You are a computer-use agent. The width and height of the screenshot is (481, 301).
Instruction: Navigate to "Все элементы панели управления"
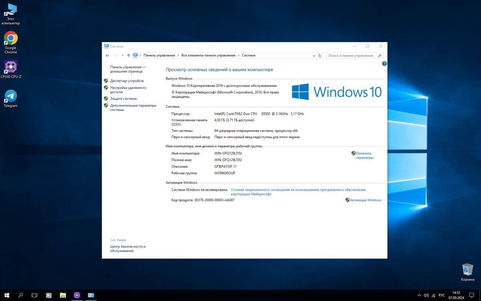[208, 55]
